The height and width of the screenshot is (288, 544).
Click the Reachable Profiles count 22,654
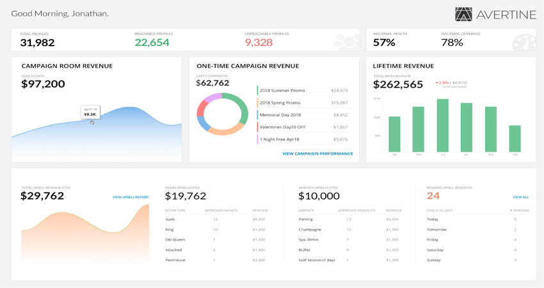(152, 43)
